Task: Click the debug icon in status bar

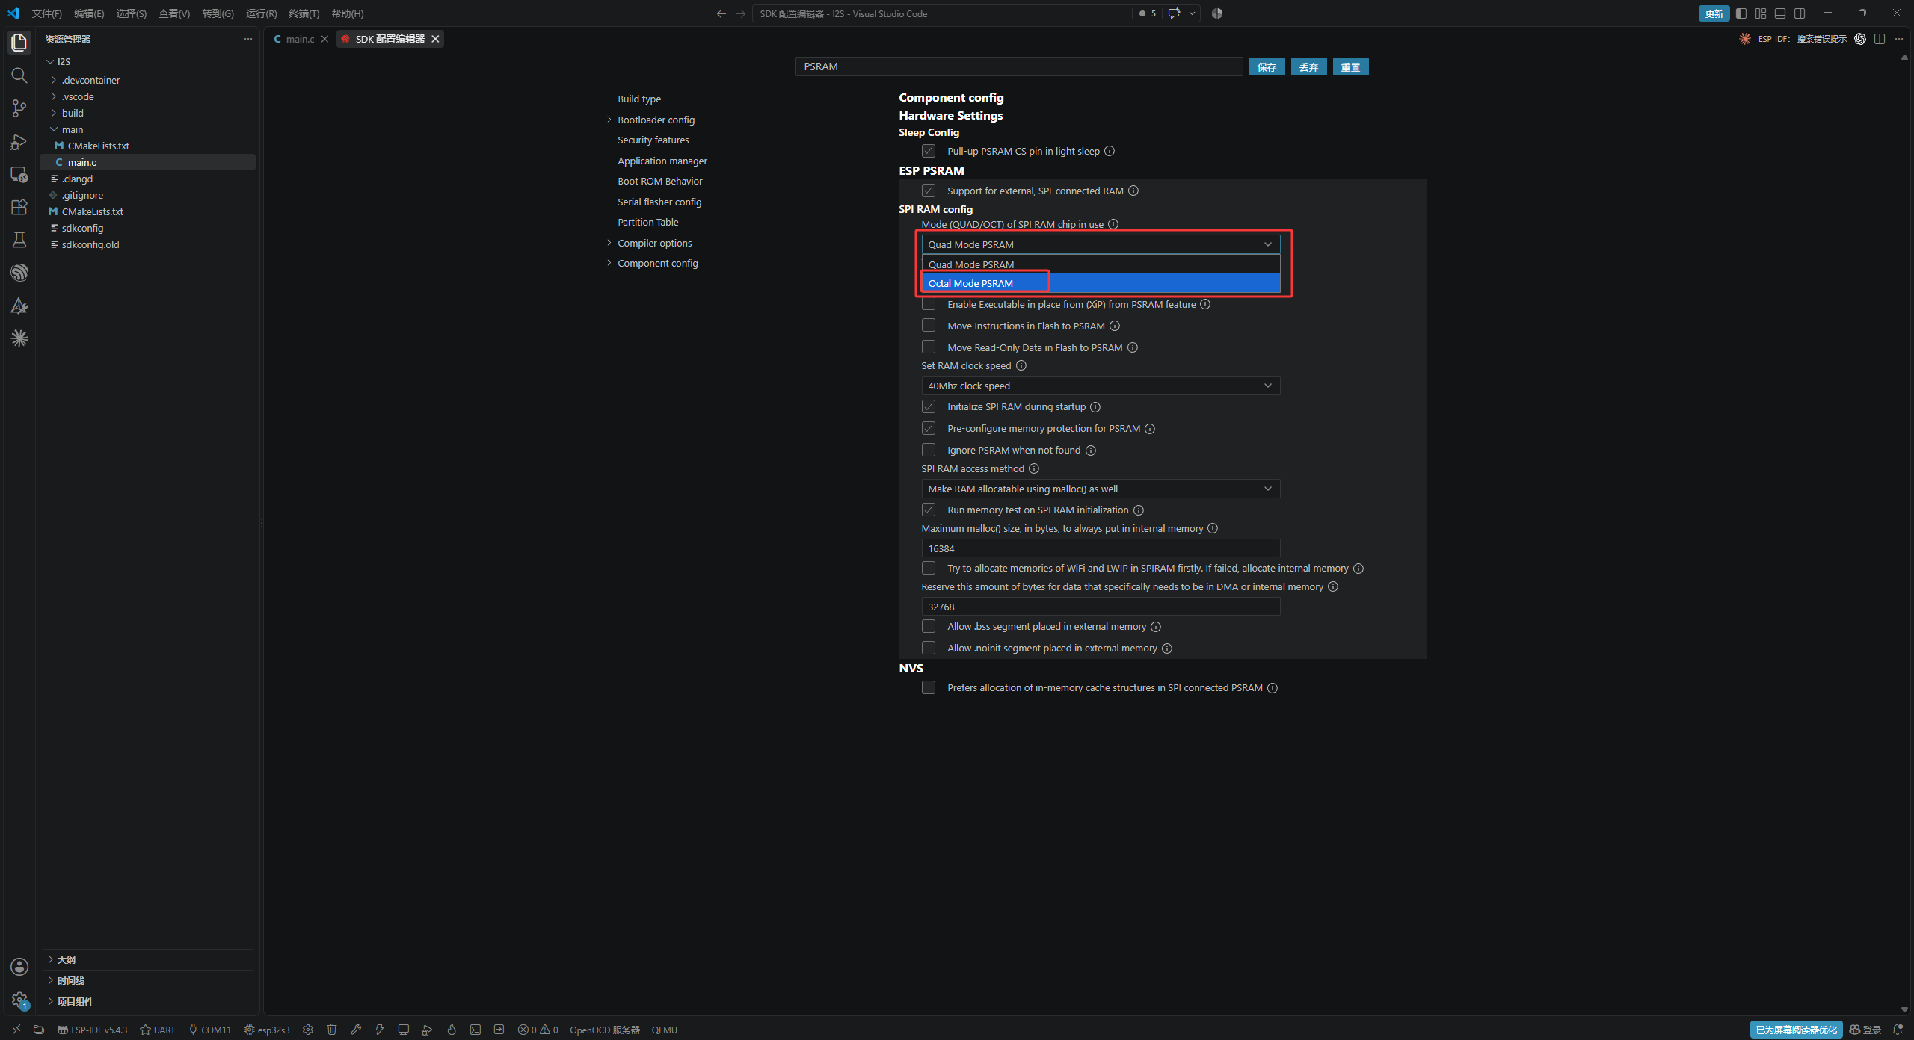Action: tap(428, 1030)
